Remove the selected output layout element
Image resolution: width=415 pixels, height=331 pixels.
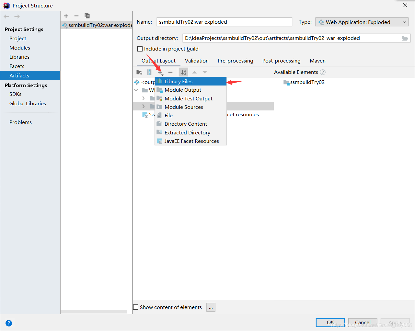click(170, 72)
